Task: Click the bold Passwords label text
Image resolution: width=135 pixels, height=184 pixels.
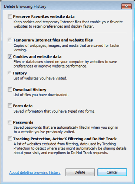Action: (x=23, y=122)
